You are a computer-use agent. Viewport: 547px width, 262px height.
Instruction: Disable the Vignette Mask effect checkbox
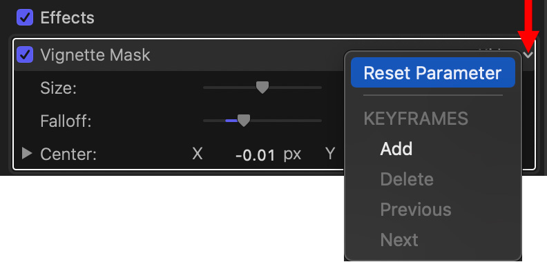(x=25, y=54)
